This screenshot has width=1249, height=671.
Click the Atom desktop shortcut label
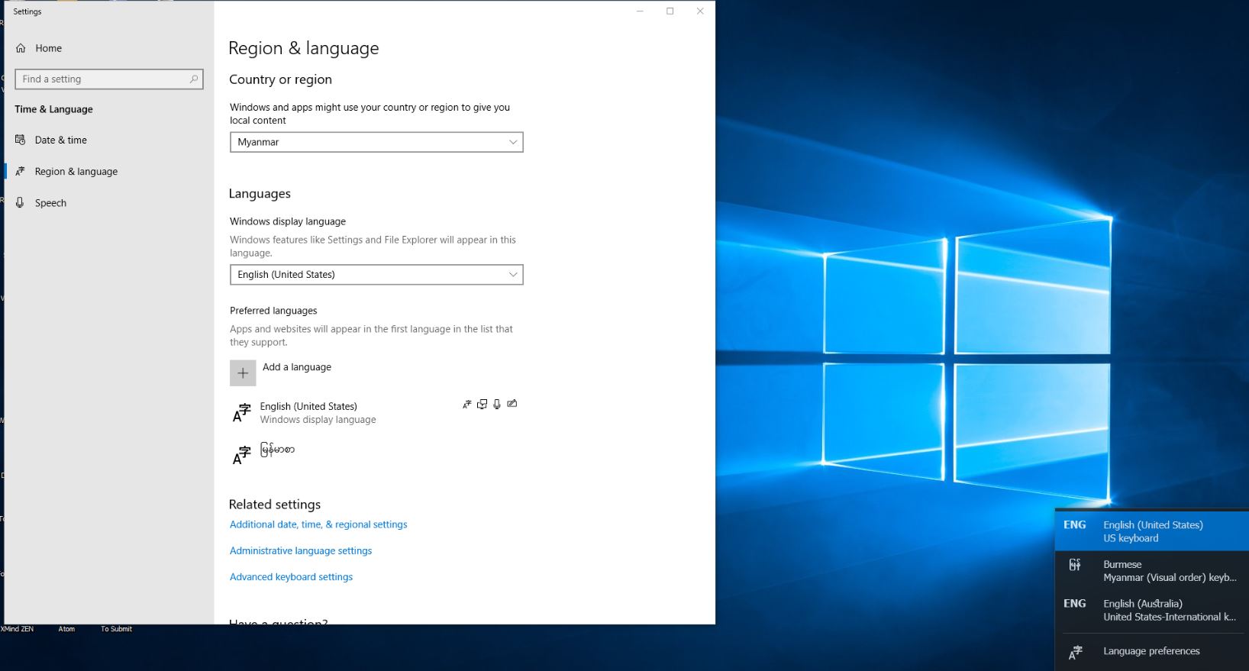[66, 629]
